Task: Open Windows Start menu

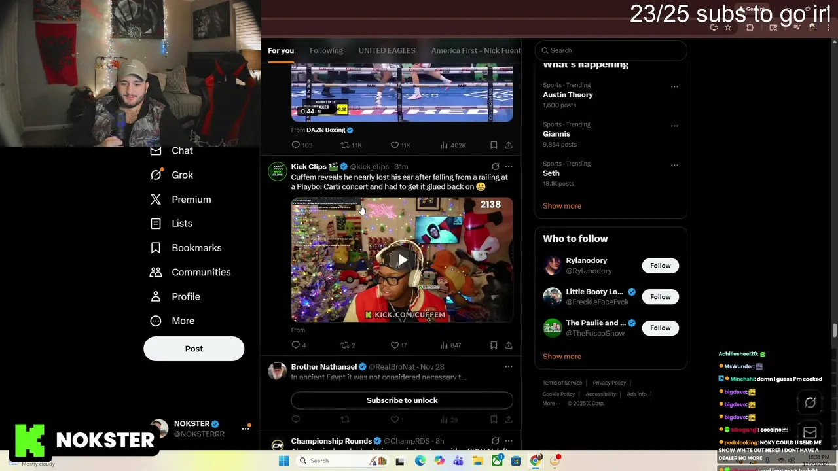Action: [x=283, y=461]
